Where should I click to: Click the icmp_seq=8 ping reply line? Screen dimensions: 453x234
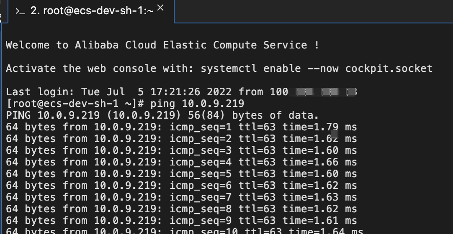point(181,209)
